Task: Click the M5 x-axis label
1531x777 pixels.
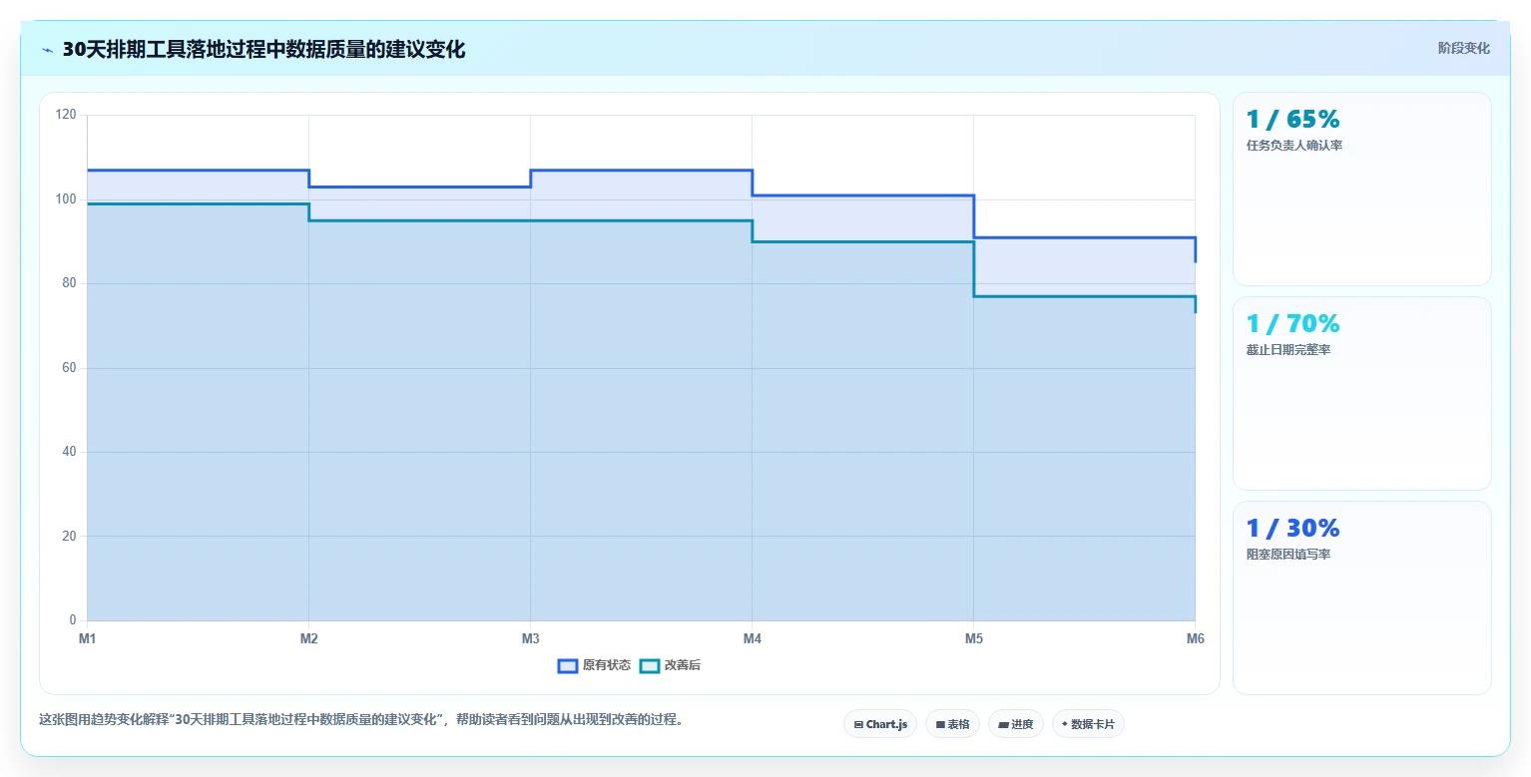Action: click(x=974, y=638)
